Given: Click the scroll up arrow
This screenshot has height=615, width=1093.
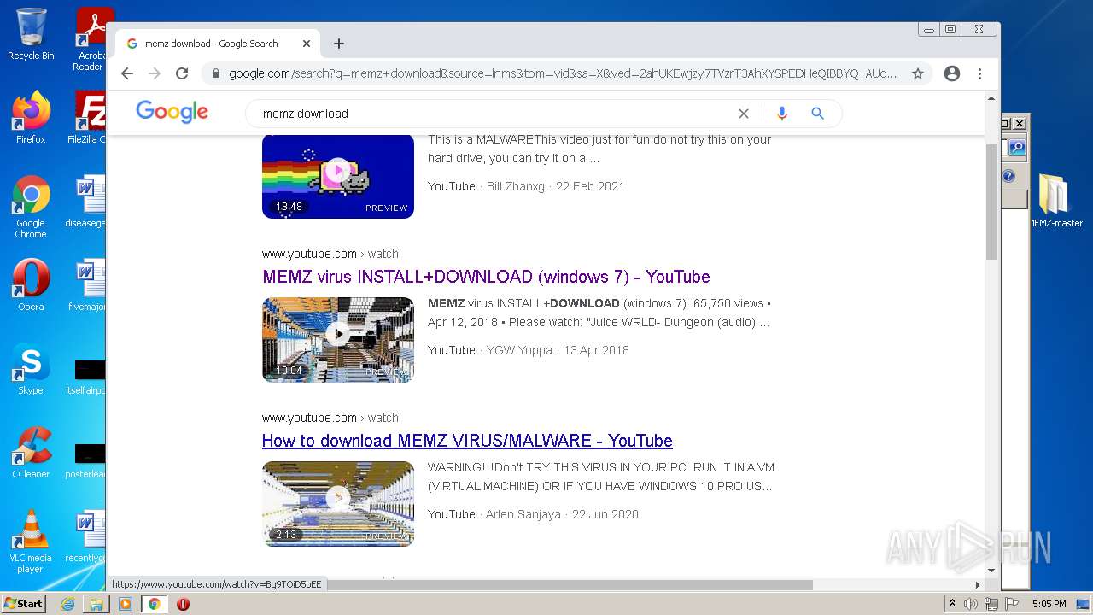Looking at the screenshot, I should pyautogui.click(x=991, y=98).
